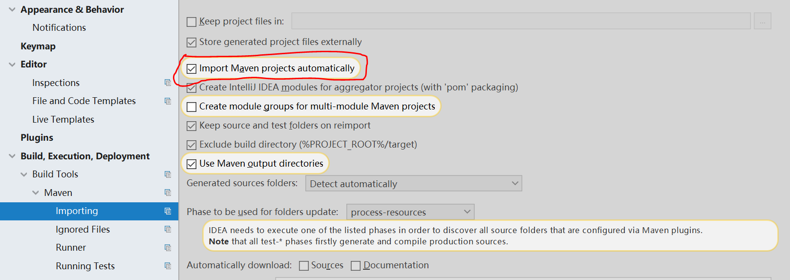The height and width of the screenshot is (280, 790).
Task: Collapse Build, Execution, Deployment section
Action: tap(12, 156)
